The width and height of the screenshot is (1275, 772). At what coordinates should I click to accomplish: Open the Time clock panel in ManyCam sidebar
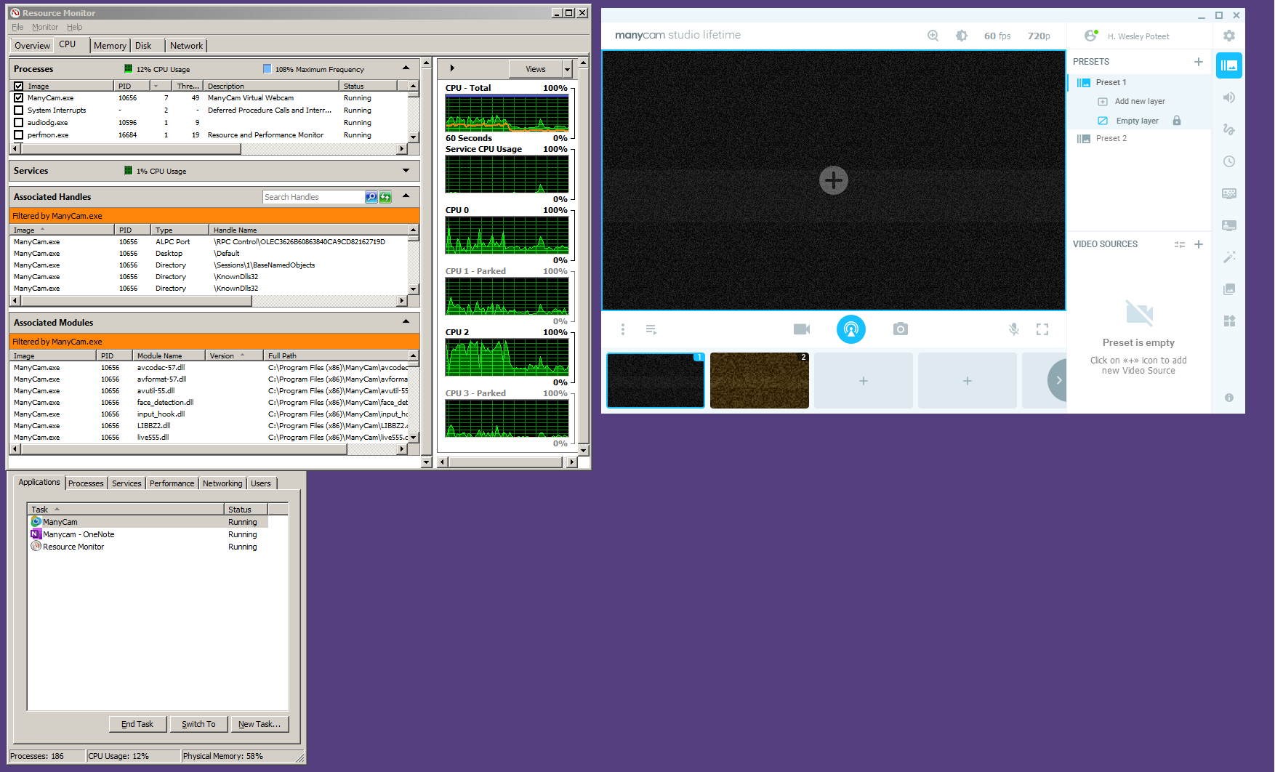(1229, 161)
